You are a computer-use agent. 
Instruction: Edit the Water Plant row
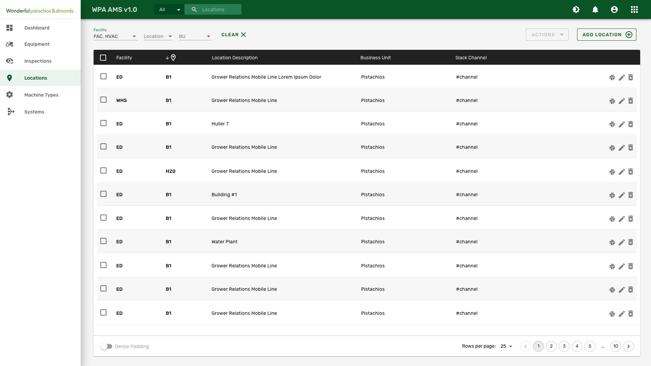point(622,242)
